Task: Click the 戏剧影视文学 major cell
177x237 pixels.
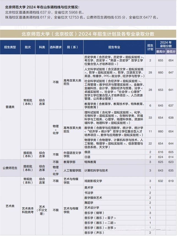Action: point(114,181)
